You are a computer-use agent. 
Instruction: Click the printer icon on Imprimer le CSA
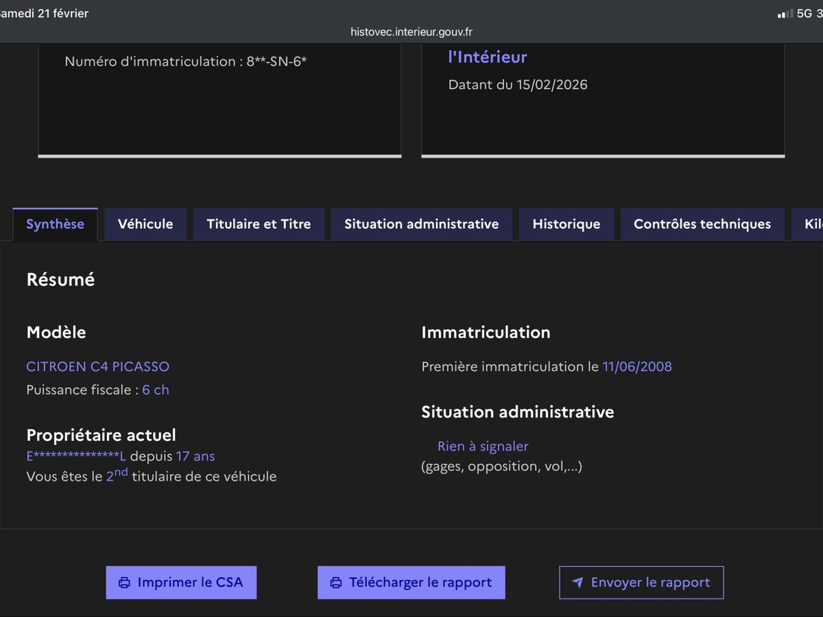124,583
